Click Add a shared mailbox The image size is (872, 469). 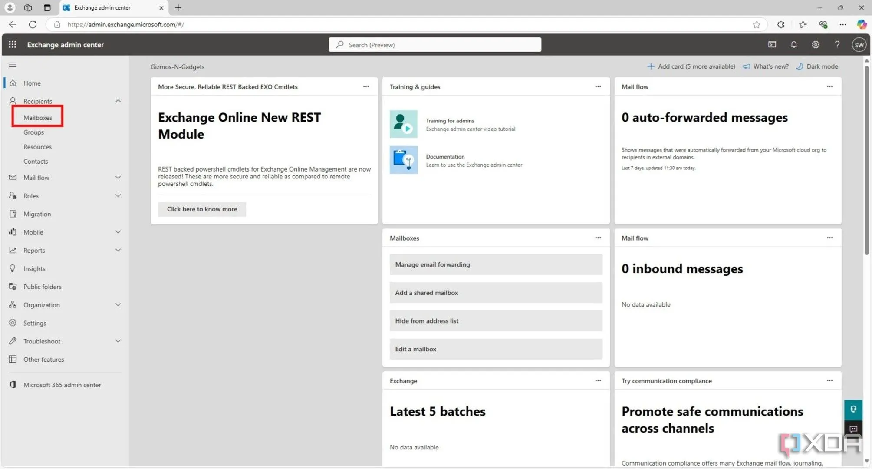pyautogui.click(x=496, y=293)
